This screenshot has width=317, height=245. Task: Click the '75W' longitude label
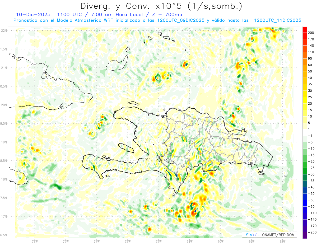[66, 241]
